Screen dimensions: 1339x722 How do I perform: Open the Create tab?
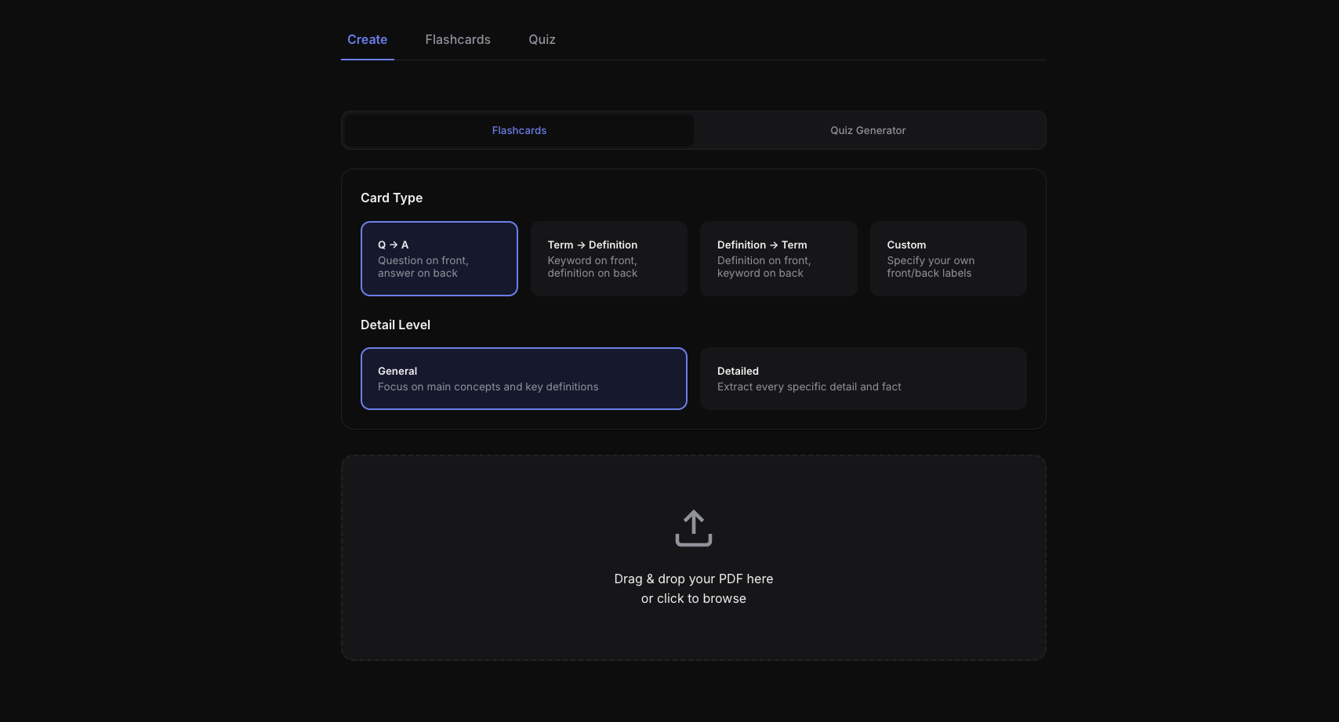(x=367, y=39)
